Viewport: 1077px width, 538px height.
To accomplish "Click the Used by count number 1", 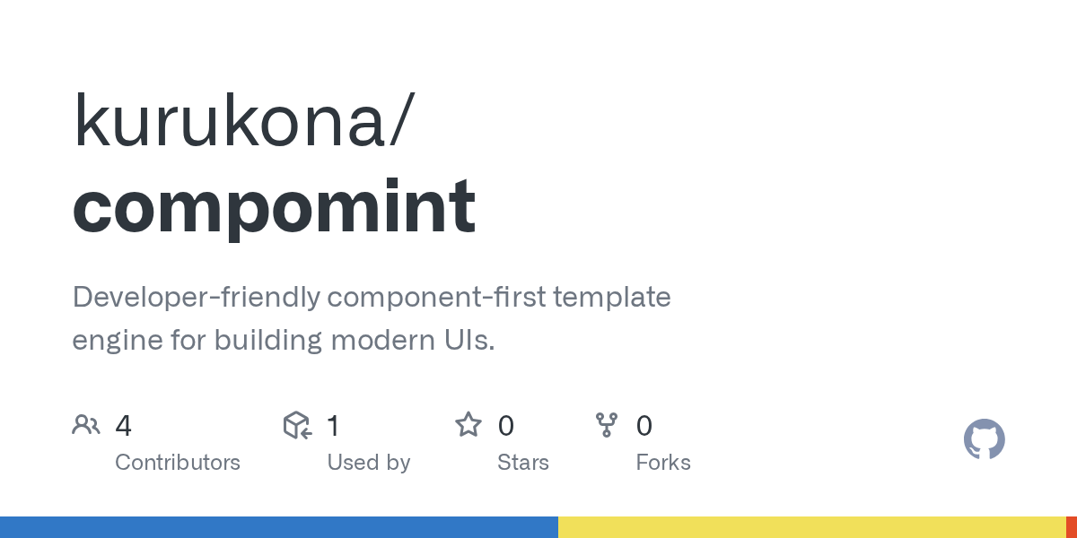I will [333, 426].
